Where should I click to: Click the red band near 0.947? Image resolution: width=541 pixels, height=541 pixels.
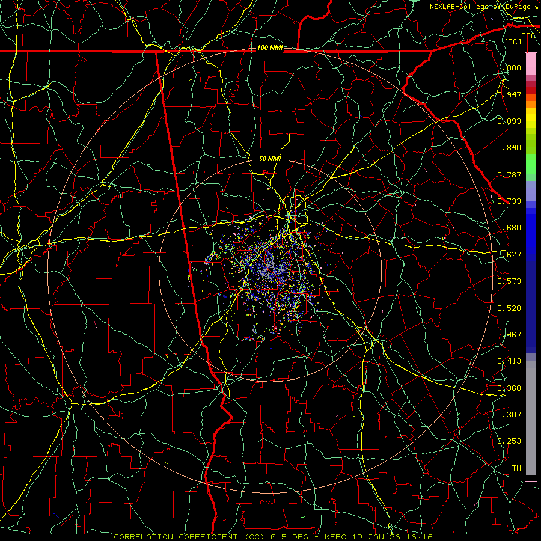pos(531,90)
